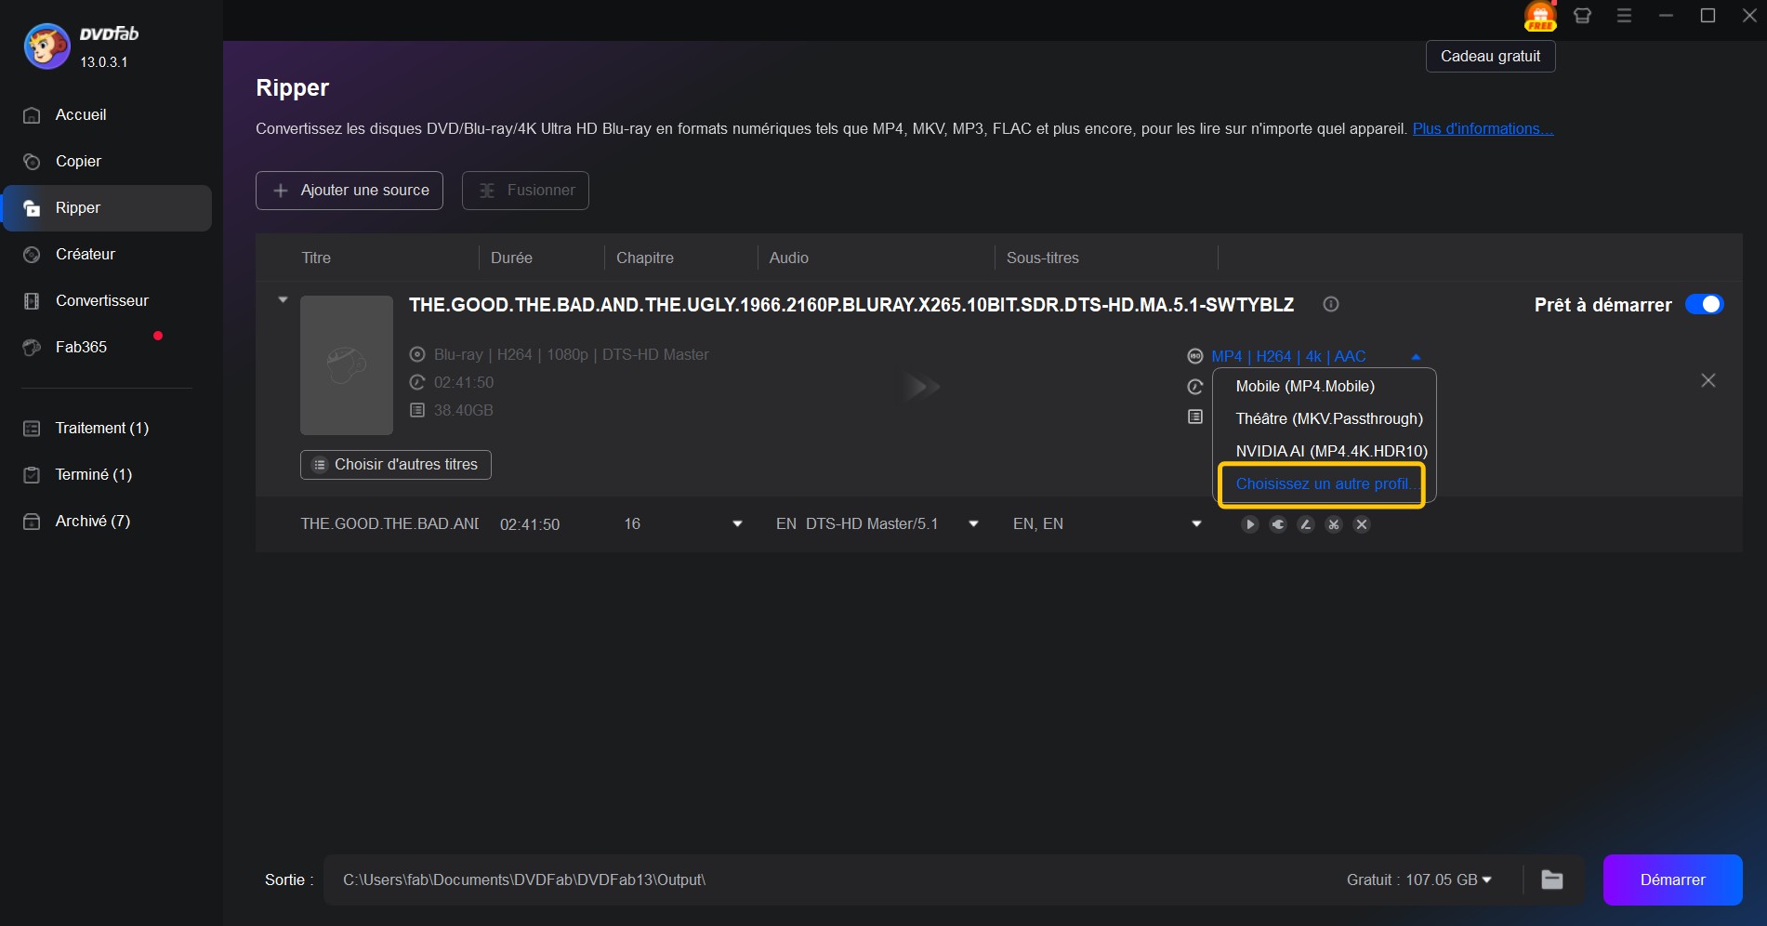
Task: Remove the source with the X button
Action: point(1708,381)
